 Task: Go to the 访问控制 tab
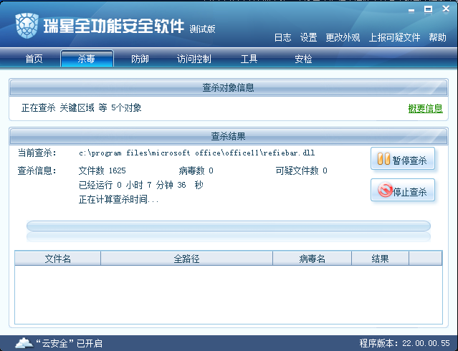click(x=194, y=59)
